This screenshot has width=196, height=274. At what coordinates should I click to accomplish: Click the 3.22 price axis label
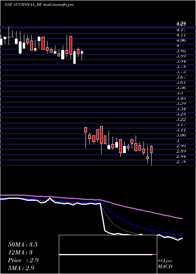coord(181,119)
